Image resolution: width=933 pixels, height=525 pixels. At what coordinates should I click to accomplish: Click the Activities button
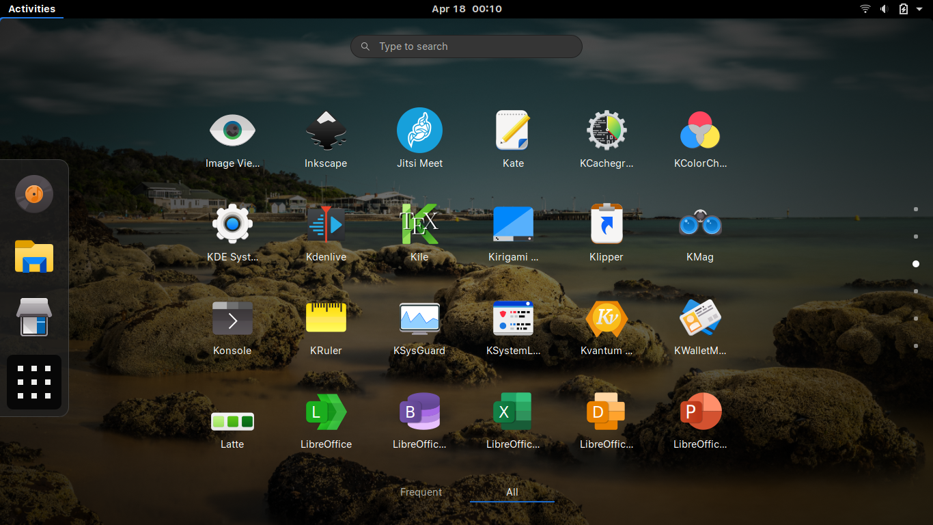(x=31, y=9)
